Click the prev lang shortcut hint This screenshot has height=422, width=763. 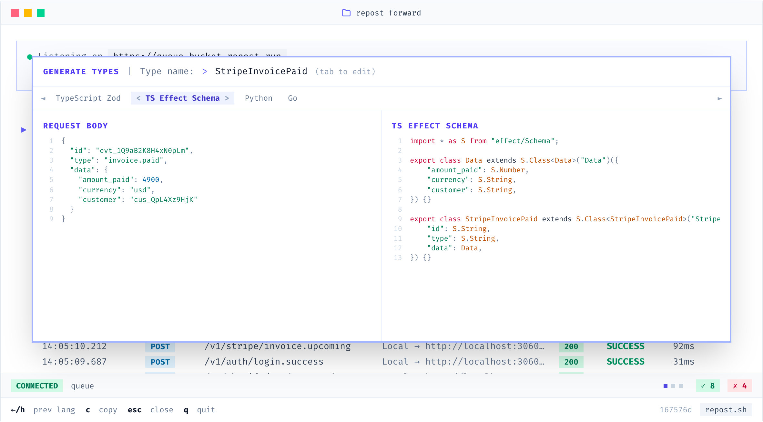(43, 410)
